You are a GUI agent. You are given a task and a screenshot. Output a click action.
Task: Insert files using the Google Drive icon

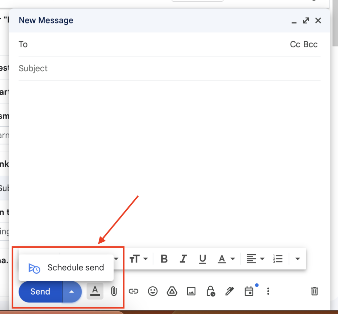[172, 291]
